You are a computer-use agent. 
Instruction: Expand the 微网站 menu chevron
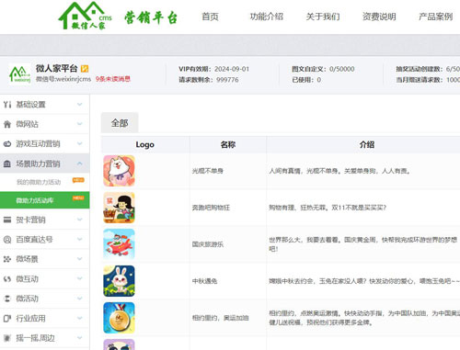pos(80,124)
